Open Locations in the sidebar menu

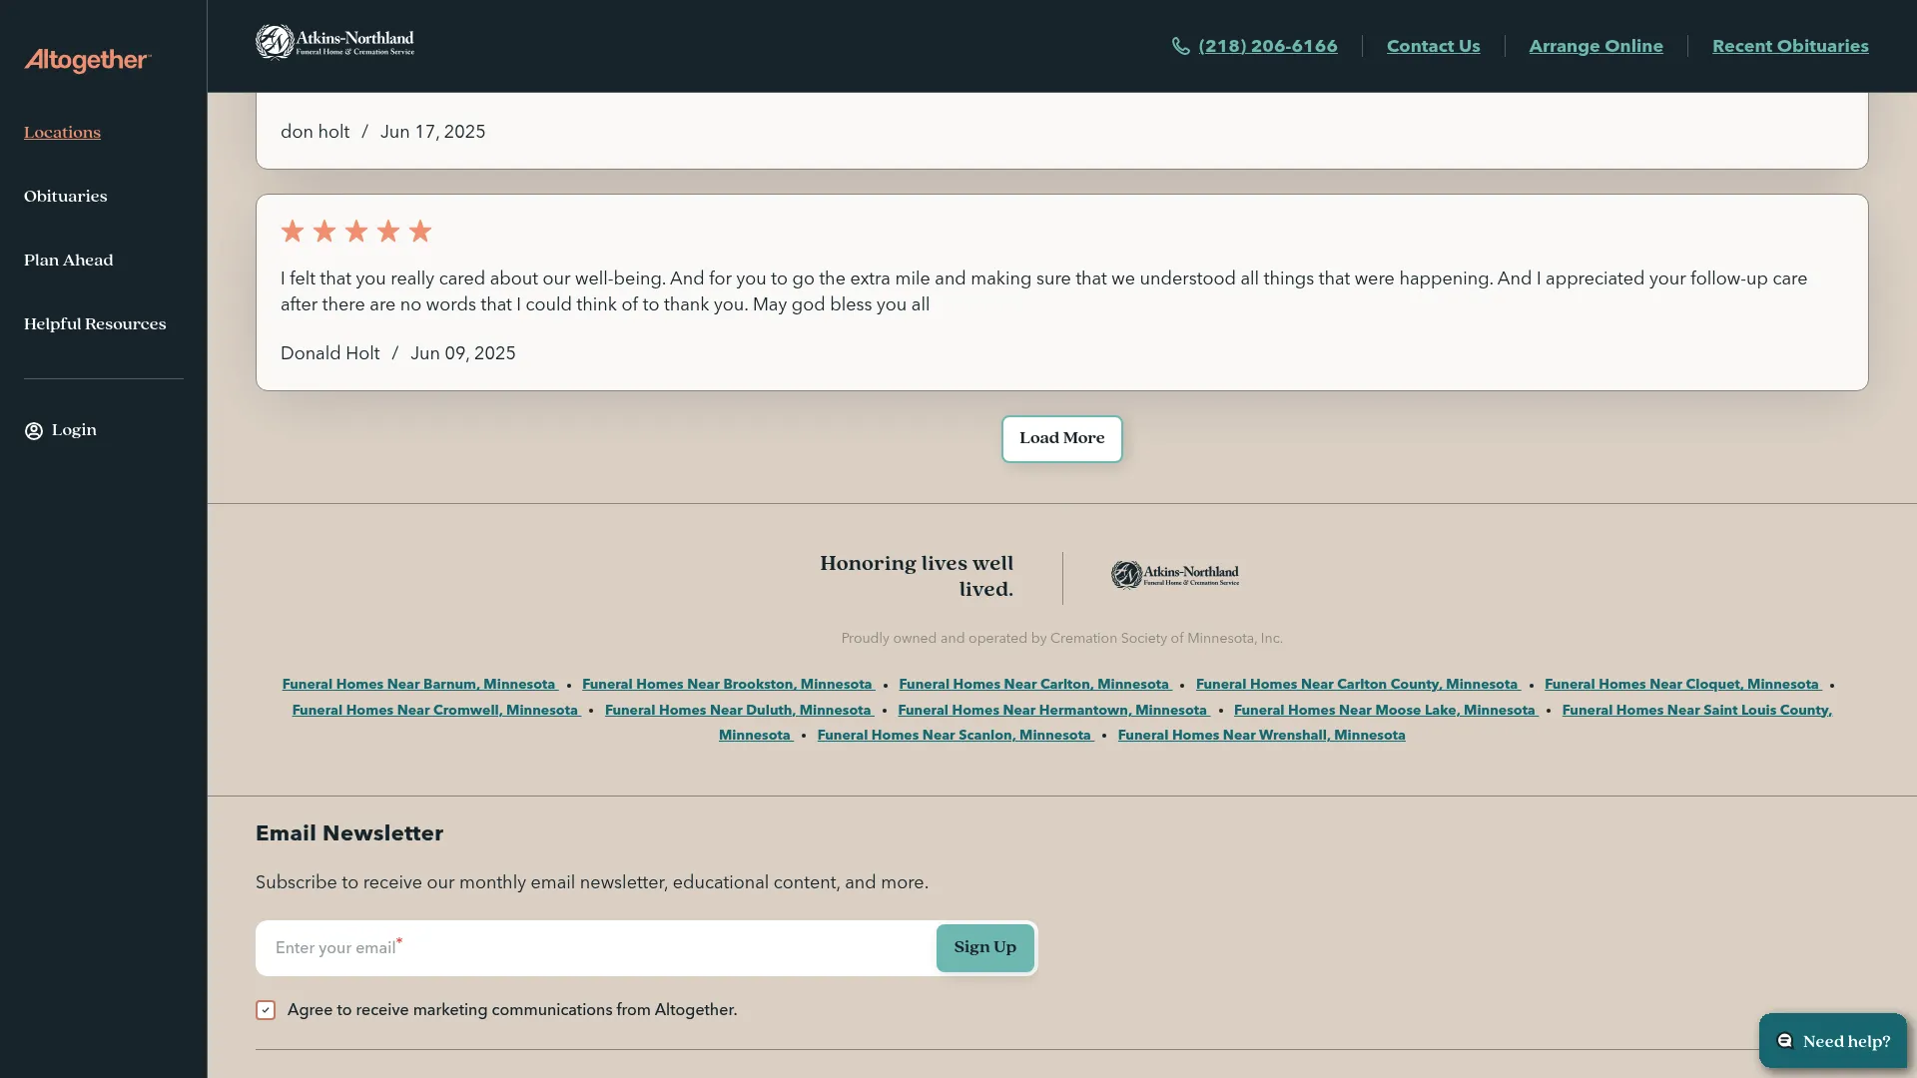coord(62,133)
